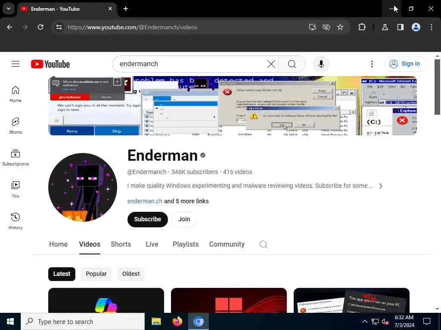Expand the tab search dropdown arrow
Image resolution: width=441 pixels, height=330 pixels.
point(9,9)
